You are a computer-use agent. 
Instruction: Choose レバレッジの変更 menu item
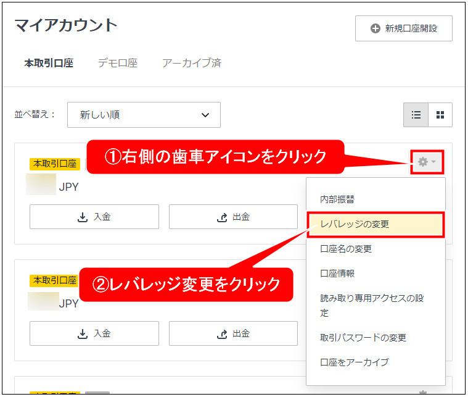[376, 224]
